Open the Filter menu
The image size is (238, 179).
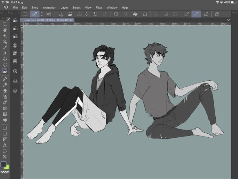pyautogui.click(x=99, y=8)
